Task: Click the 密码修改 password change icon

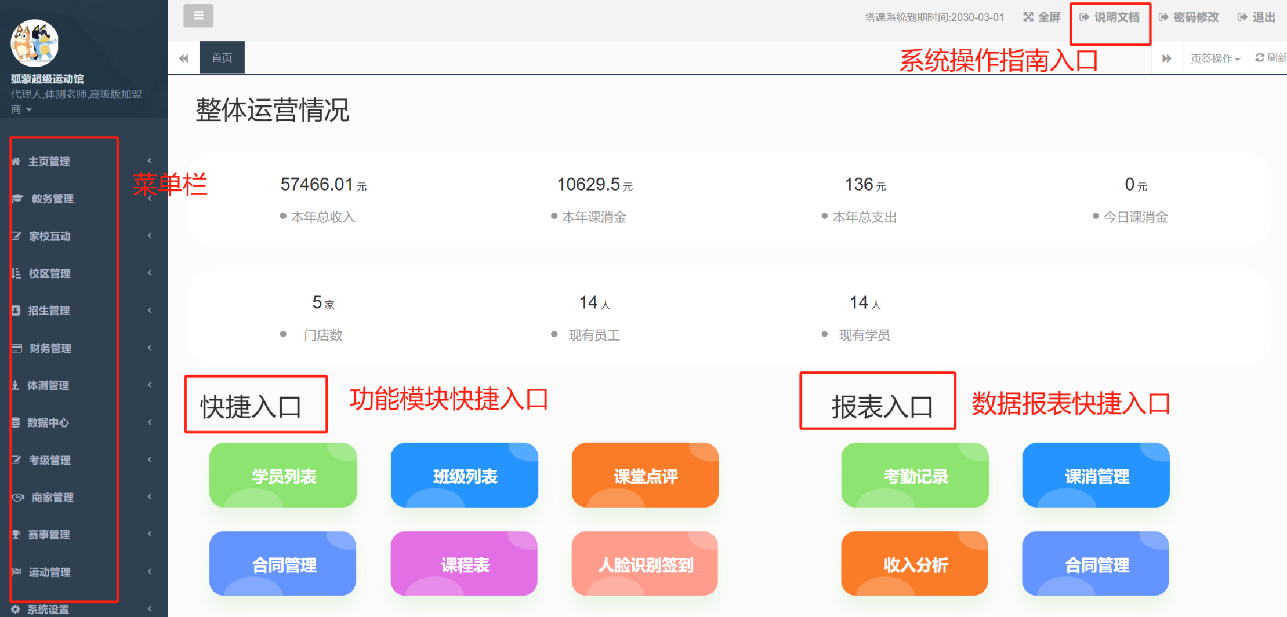Action: (1163, 17)
